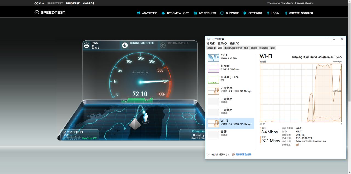Click the Upload Speed arrow icon
Screen dimensions: 351x174
pos(163,45)
